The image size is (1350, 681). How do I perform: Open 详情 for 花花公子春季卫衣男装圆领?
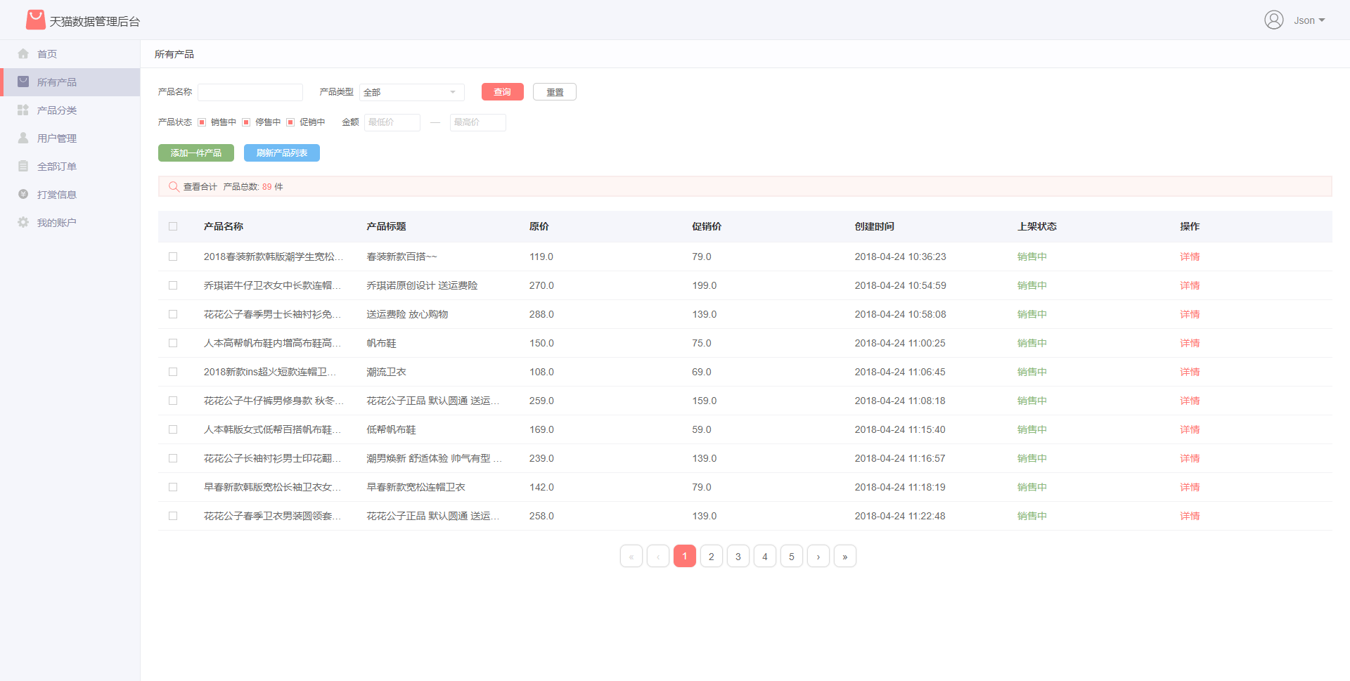coord(1190,516)
